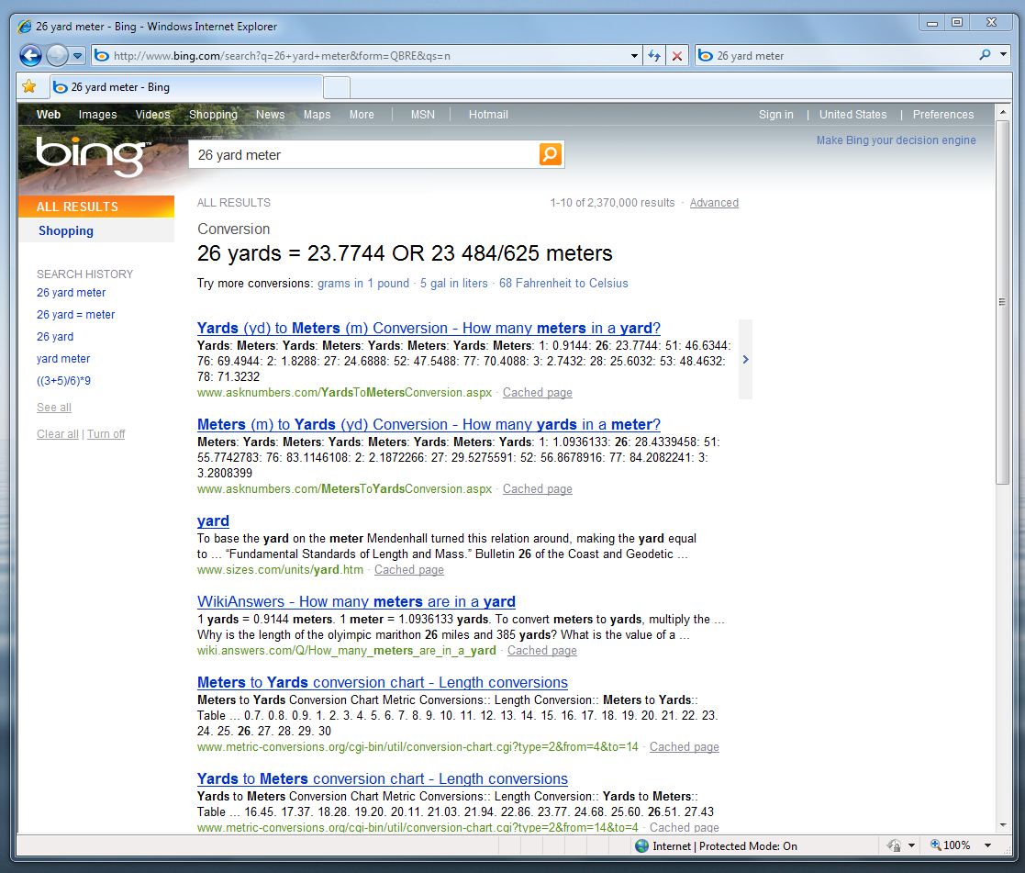Open the Shopping category in top bar
Image resolution: width=1025 pixels, height=873 pixels.
[213, 115]
